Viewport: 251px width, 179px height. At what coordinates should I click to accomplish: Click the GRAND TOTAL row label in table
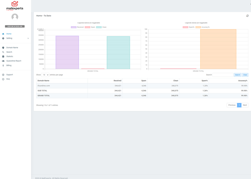point(44,96)
